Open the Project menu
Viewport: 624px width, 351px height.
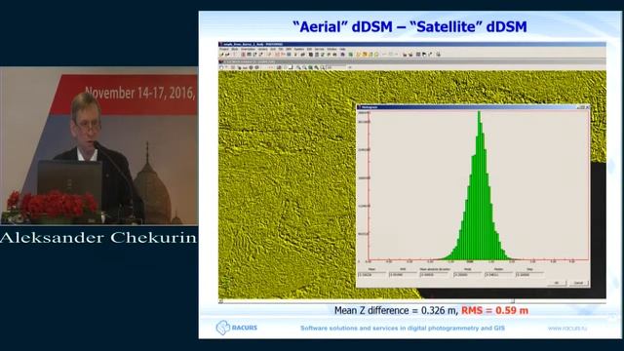[x=224, y=49]
